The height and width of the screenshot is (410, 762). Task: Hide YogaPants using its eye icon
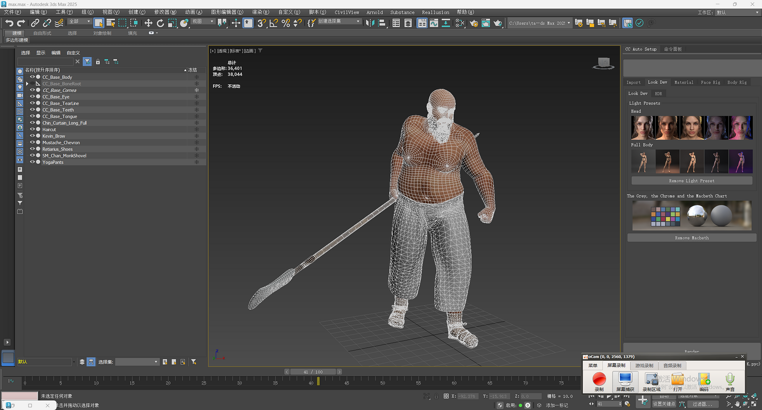(33, 162)
